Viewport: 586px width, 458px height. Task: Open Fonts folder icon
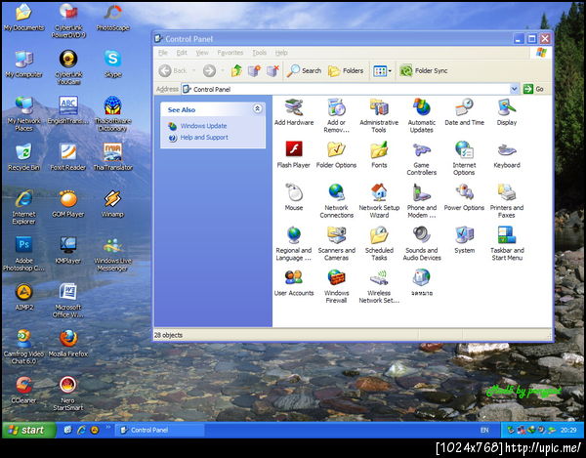point(379,154)
